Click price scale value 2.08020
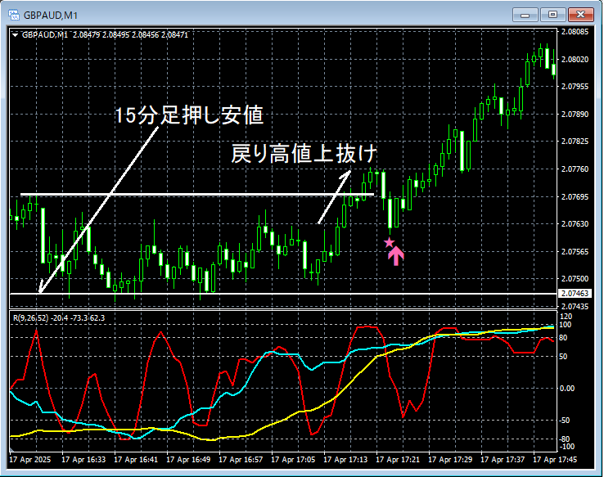 click(575, 59)
